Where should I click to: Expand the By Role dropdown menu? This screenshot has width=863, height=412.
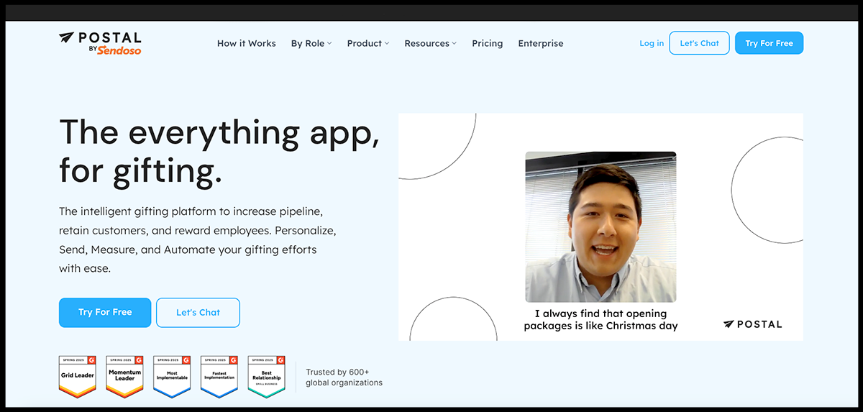(x=311, y=43)
